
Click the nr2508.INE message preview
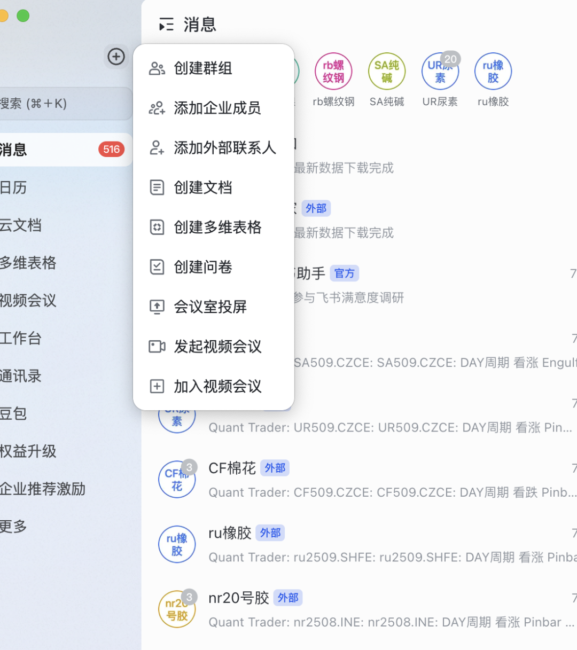(392, 622)
